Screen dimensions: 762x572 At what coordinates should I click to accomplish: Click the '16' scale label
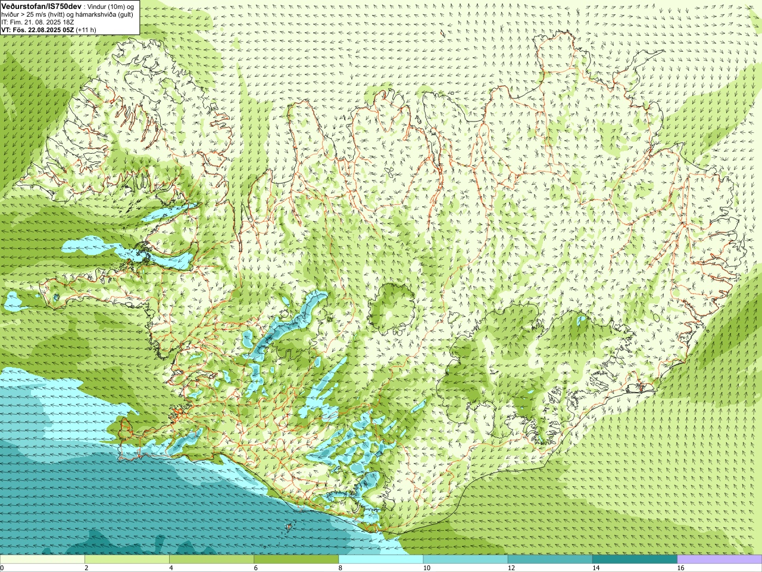(x=680, y=568)
